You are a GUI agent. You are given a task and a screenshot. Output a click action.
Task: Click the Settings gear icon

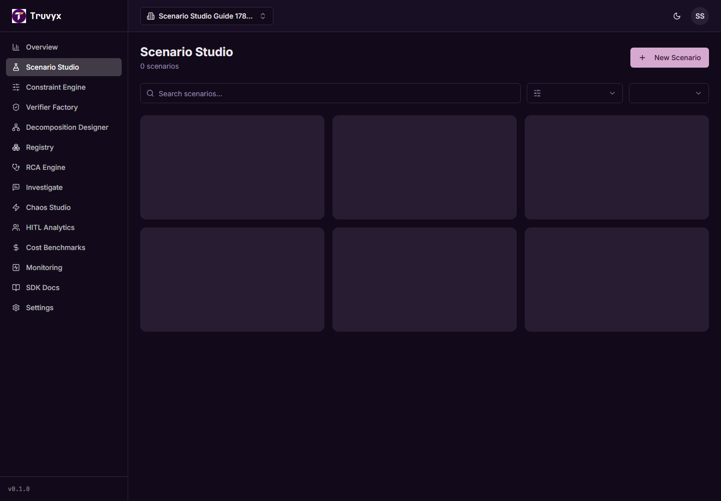click(16, 308)
